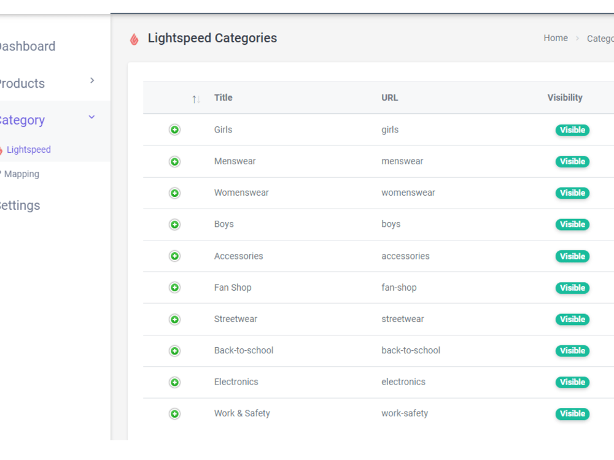This screenshot has width=614, height=460.
Task: Click the Visible badge for Fan Shop
Action: click(572, 288)
